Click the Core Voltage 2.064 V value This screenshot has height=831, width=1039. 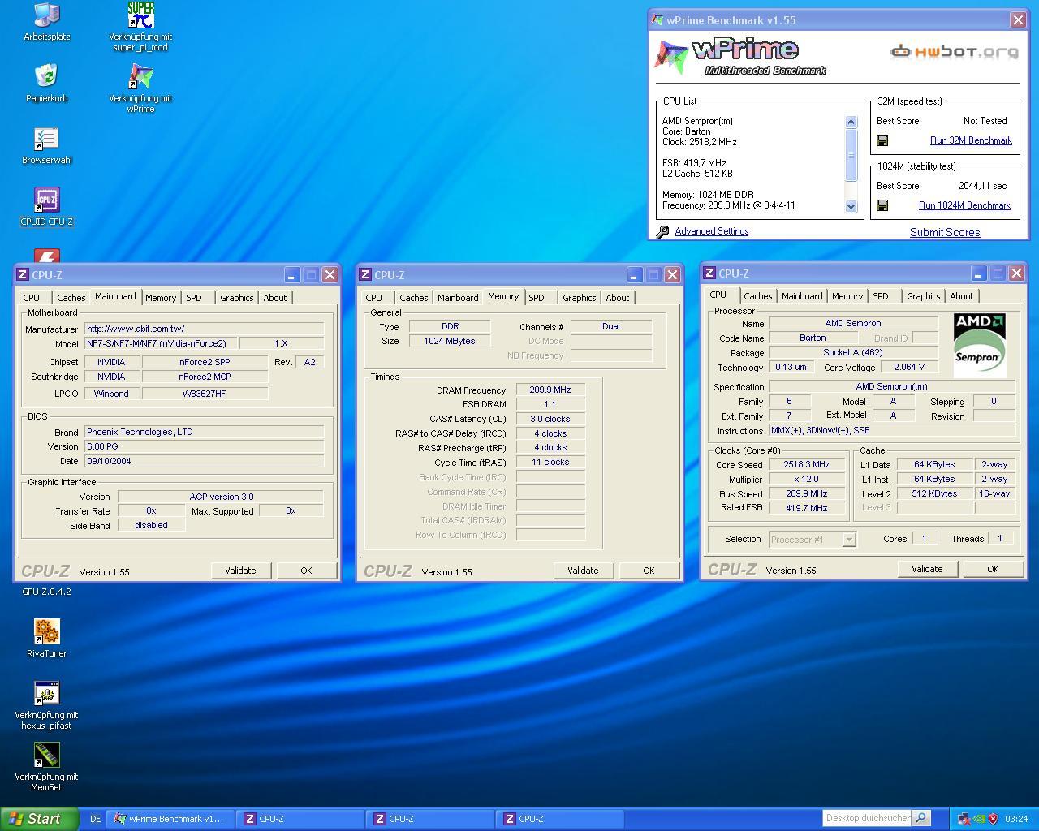click(908, 368)
